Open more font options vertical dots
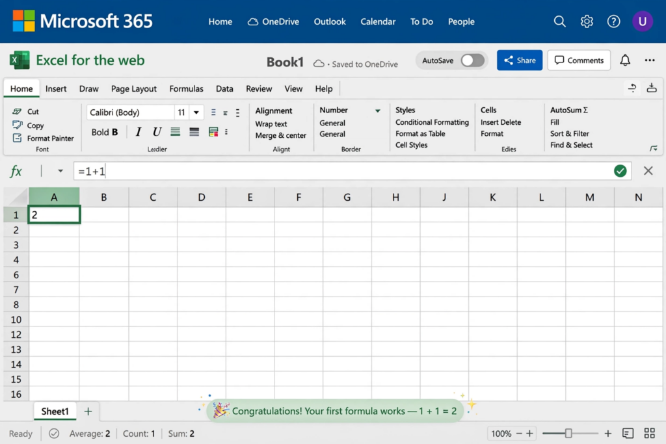The width and height of the screenshot is (666, 444). click(226, 132)
